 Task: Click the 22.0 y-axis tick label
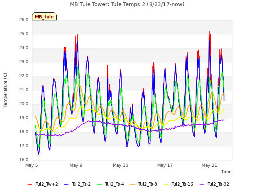point(24,76)
